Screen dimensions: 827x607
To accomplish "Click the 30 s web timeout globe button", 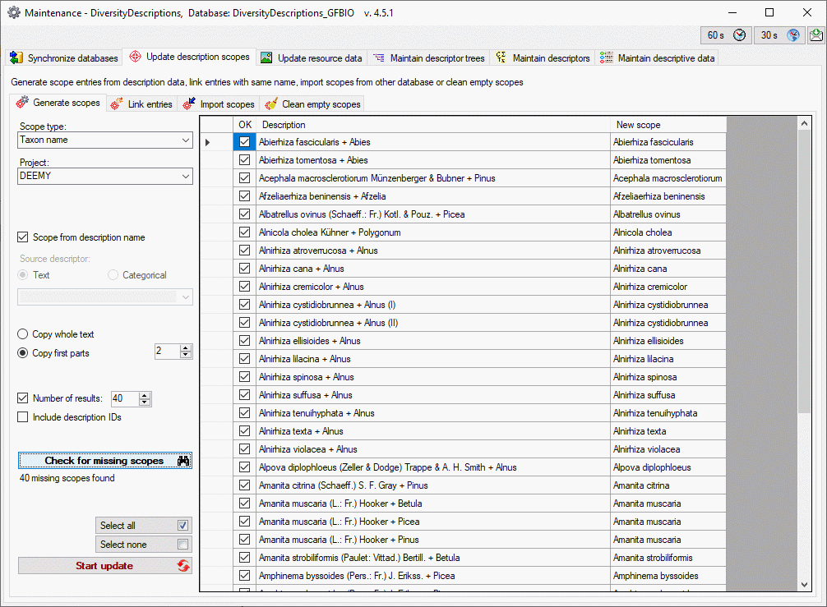I will pos(779,35).
